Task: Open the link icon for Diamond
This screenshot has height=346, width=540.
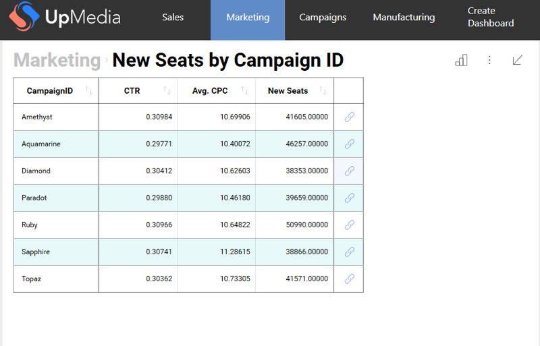Action: point(350,171)
